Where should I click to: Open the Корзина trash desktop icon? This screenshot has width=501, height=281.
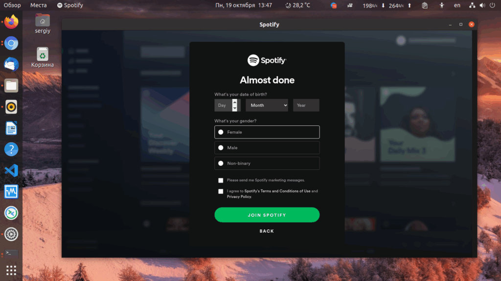43,58
